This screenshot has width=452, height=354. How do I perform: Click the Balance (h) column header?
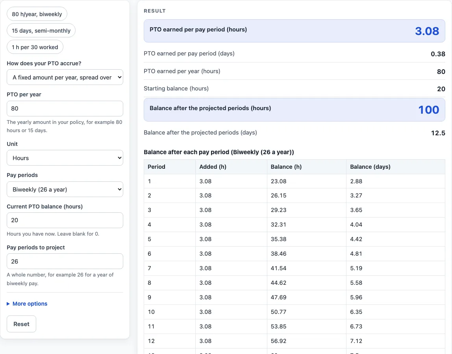(307, 167)
